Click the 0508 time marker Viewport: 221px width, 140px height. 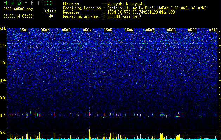171,30
